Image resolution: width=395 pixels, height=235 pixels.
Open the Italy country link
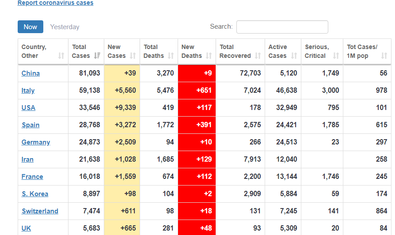point(28,91)
